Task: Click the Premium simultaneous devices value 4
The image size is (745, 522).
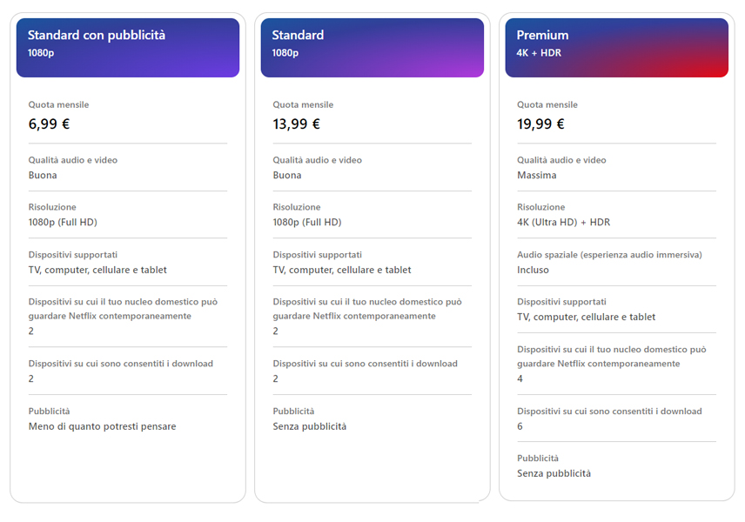Action: [520, 378]
